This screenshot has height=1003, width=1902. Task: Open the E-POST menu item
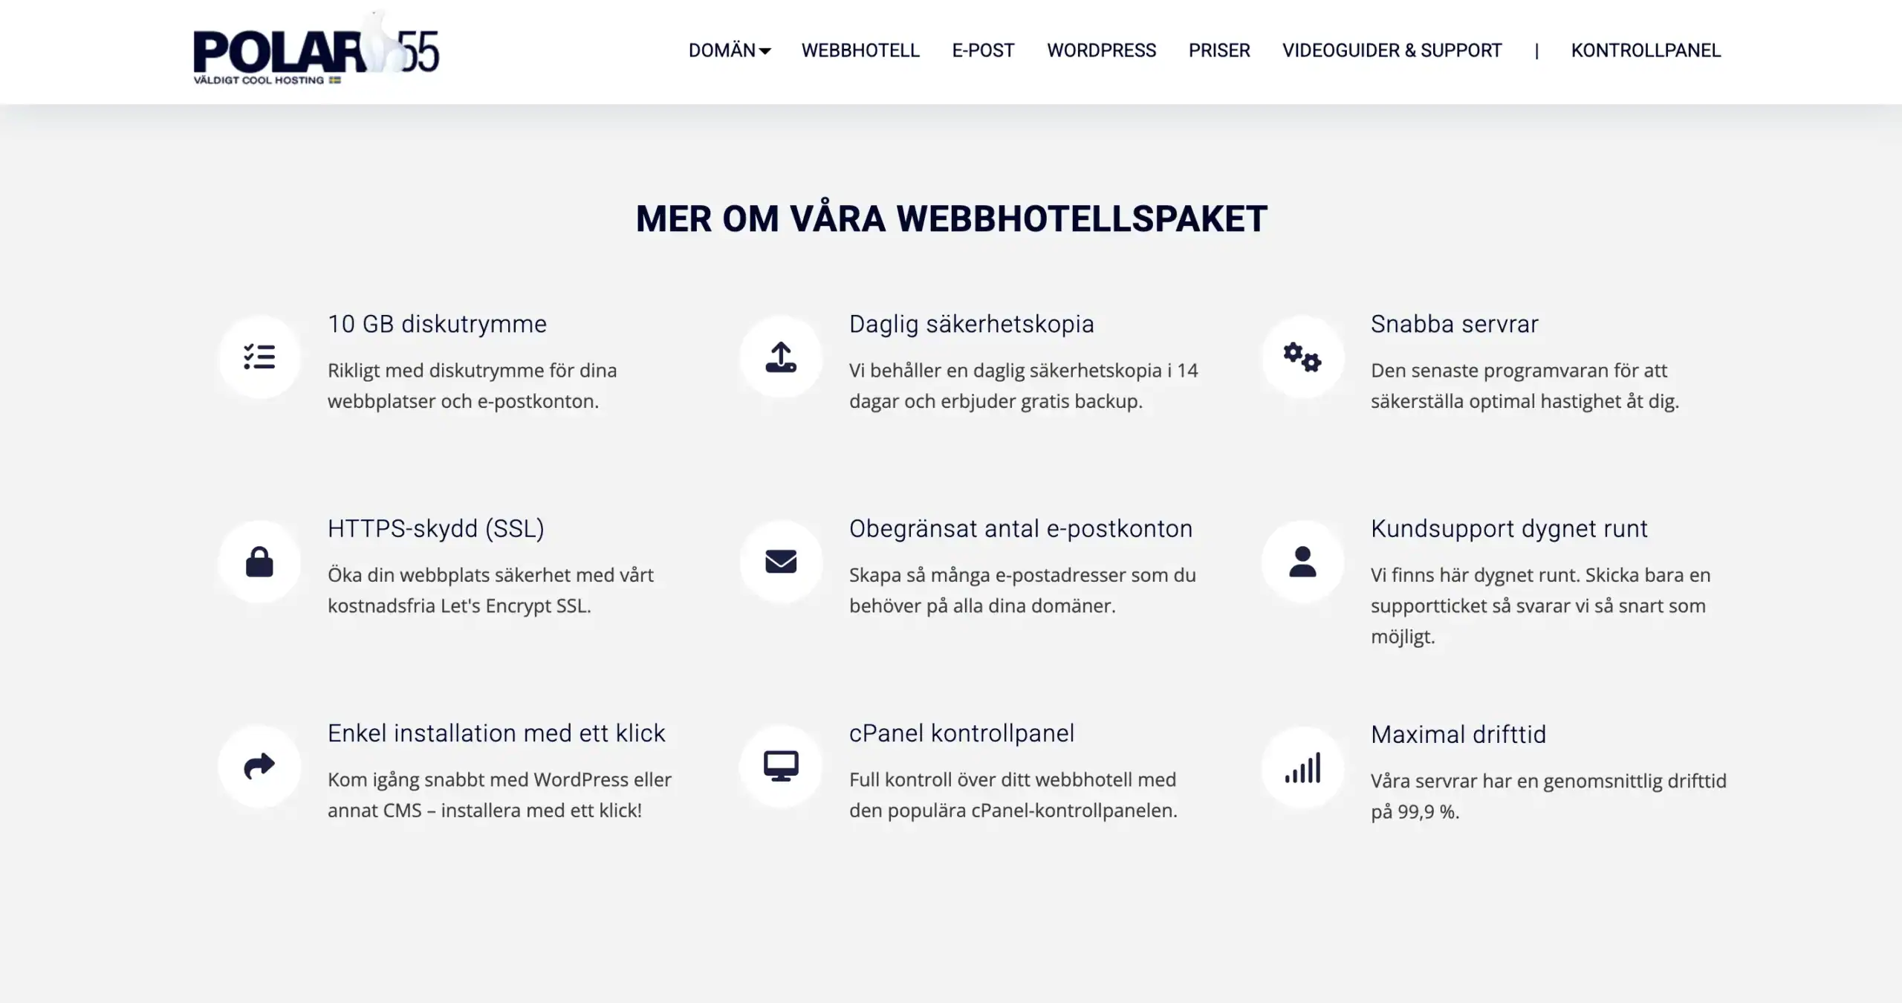(x=983, y=51)
